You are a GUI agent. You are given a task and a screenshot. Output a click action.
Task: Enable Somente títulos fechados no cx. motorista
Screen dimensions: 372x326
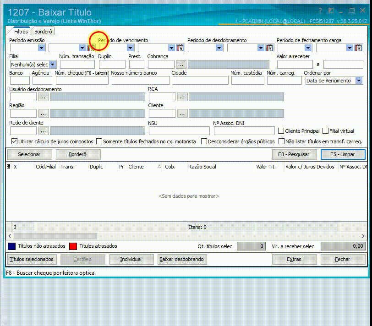click(99, 141)
